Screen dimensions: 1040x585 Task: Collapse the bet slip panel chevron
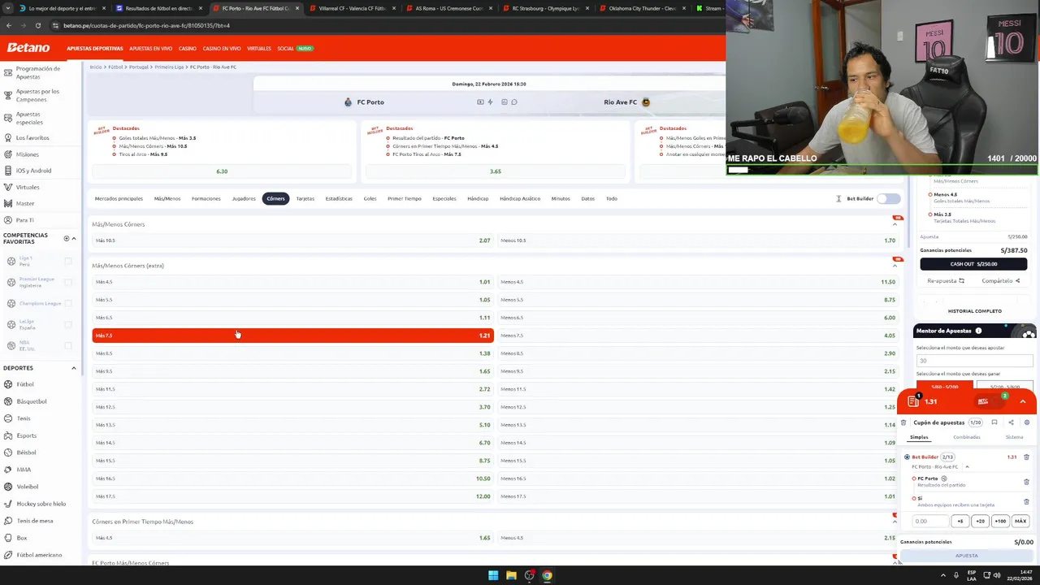[x=1023, y=401]
